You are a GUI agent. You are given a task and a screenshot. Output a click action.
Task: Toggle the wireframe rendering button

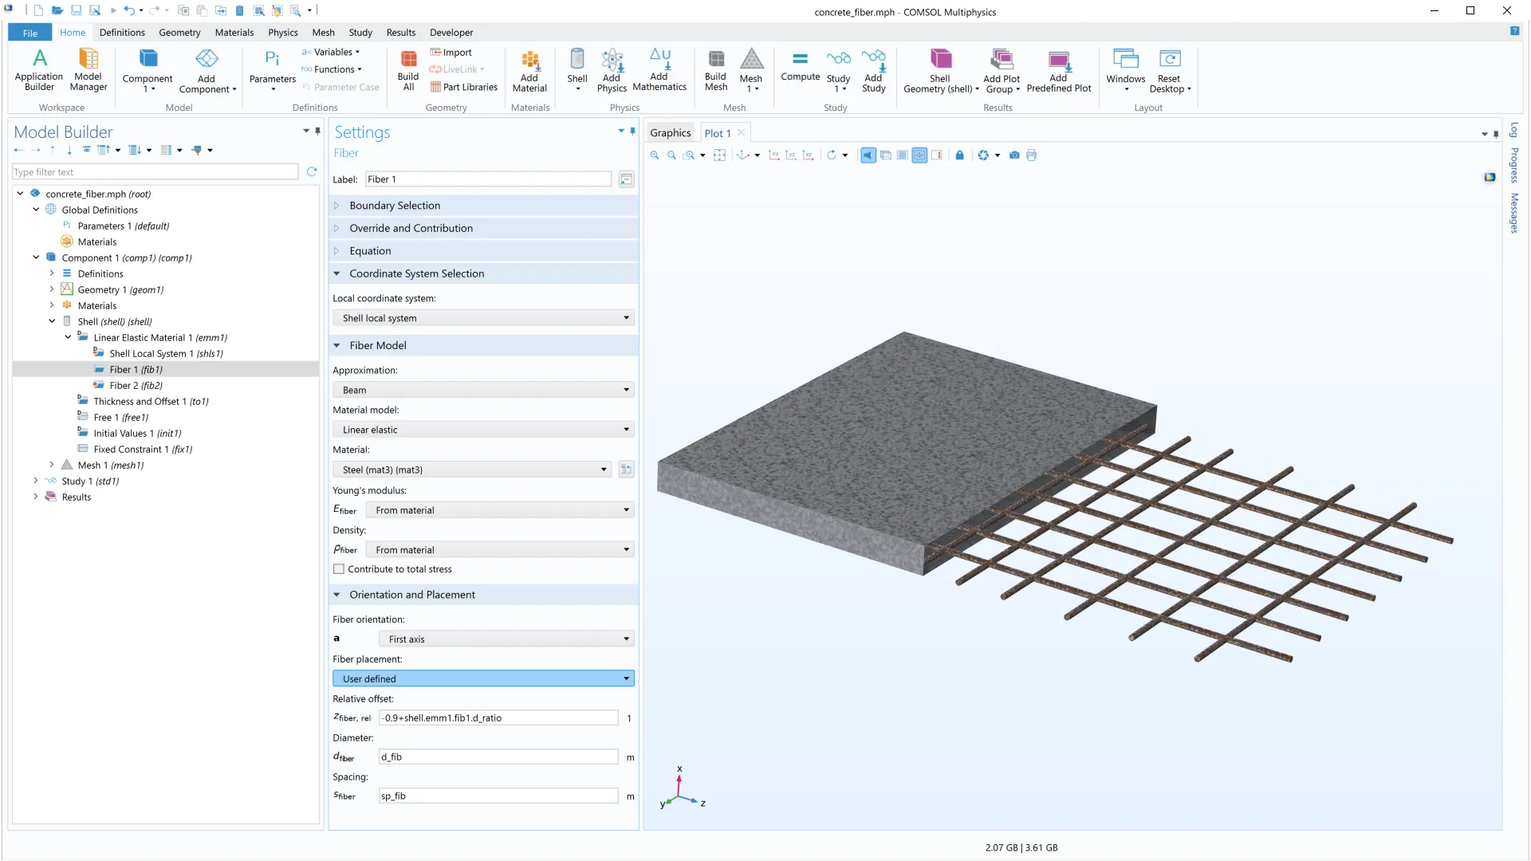(885, 155)
